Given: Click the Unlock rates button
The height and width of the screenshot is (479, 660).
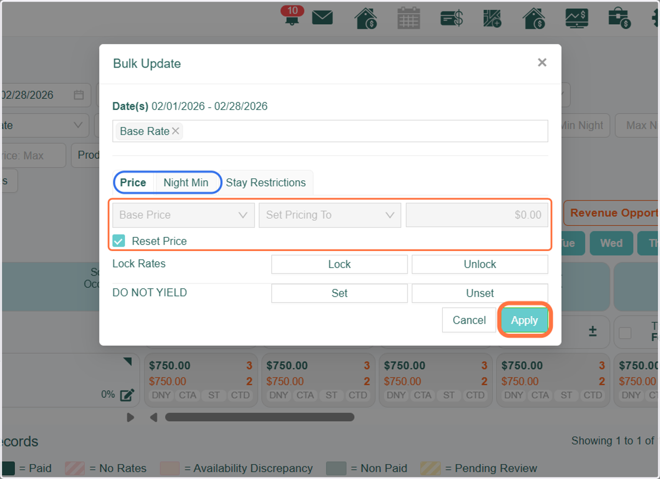Looking at the screenshot, I should (x=480, y=264).
